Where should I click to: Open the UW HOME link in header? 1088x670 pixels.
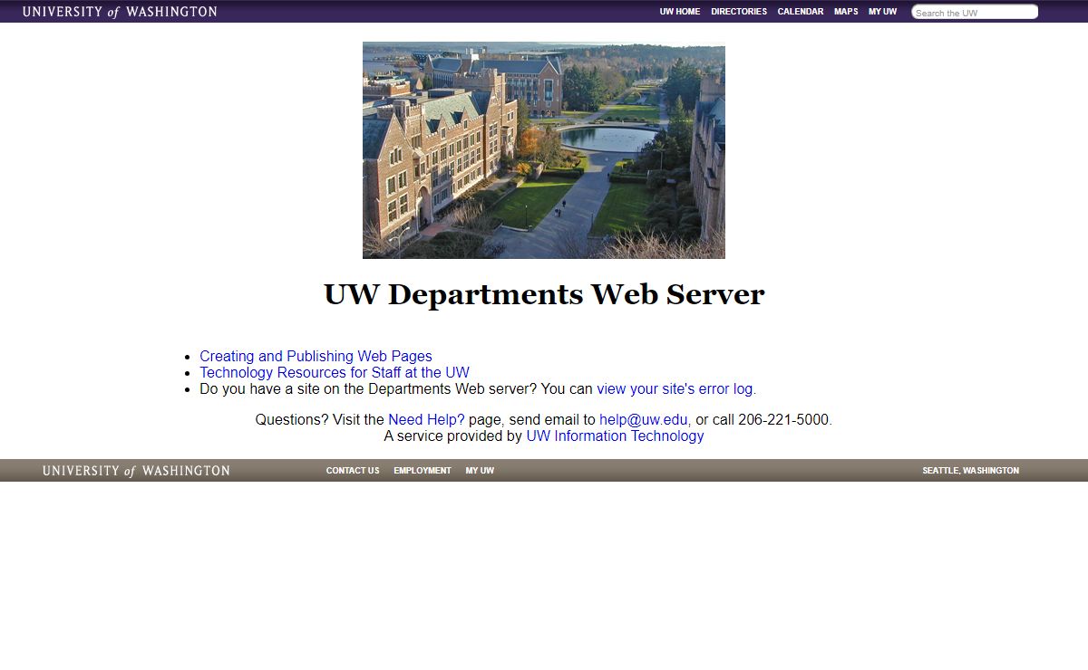click(680, 12)
